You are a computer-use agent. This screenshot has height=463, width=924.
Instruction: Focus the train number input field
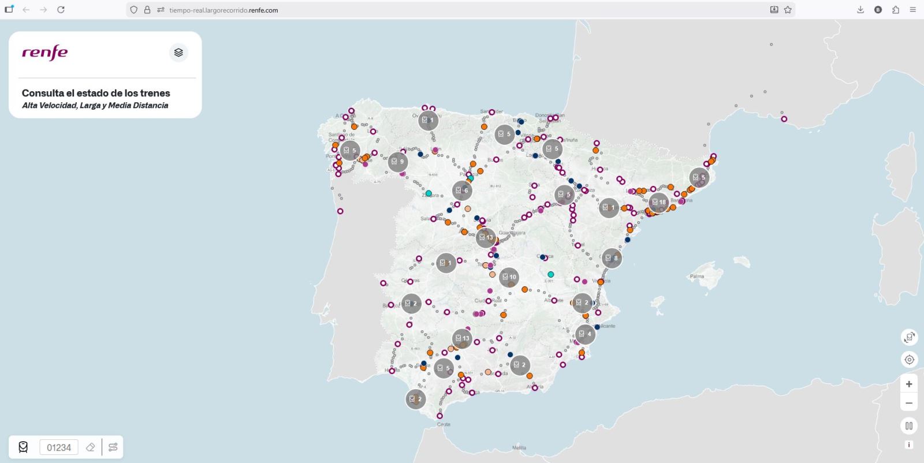click(59, 447)
